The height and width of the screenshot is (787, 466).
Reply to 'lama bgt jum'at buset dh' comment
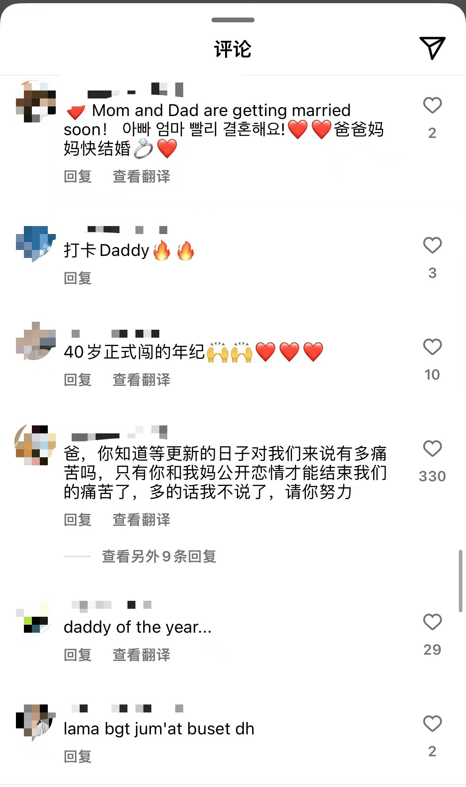click(x=78, y=756)
